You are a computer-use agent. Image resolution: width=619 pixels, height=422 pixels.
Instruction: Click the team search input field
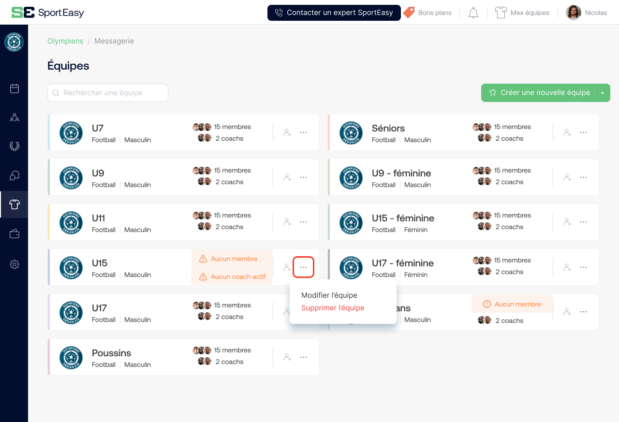[x=107, y=92]
